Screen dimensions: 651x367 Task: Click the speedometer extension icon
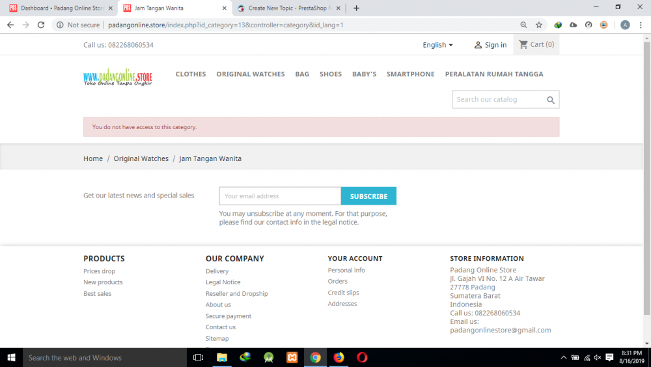click(589, 25)
